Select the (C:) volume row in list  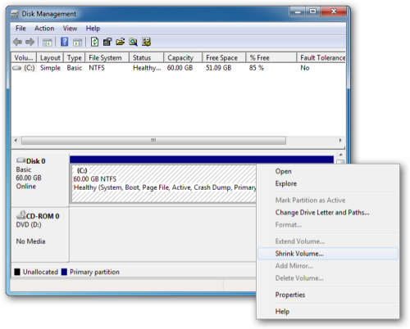[178, 68]
